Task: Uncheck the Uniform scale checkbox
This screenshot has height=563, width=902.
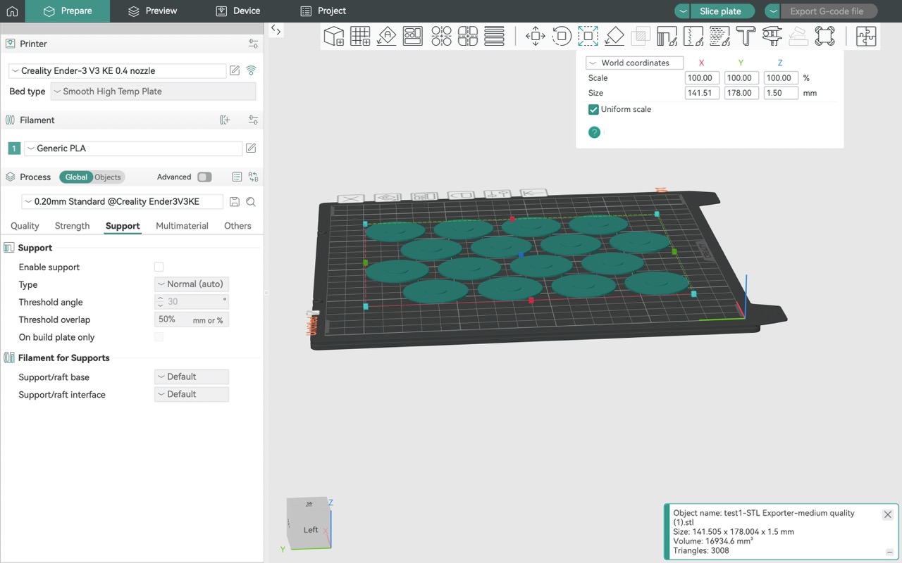Action: click(x=593, y=110)
